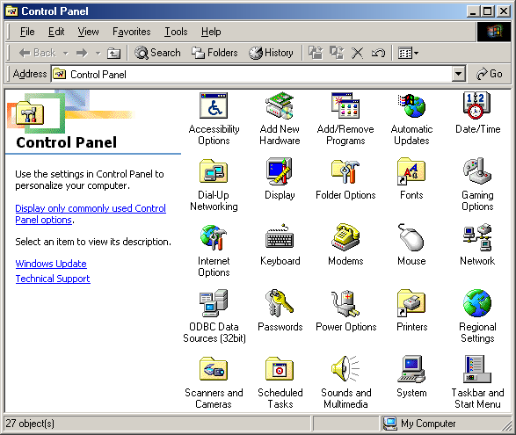Open the Tools menu
Screen dimensions: 516x435
(176, 32)
